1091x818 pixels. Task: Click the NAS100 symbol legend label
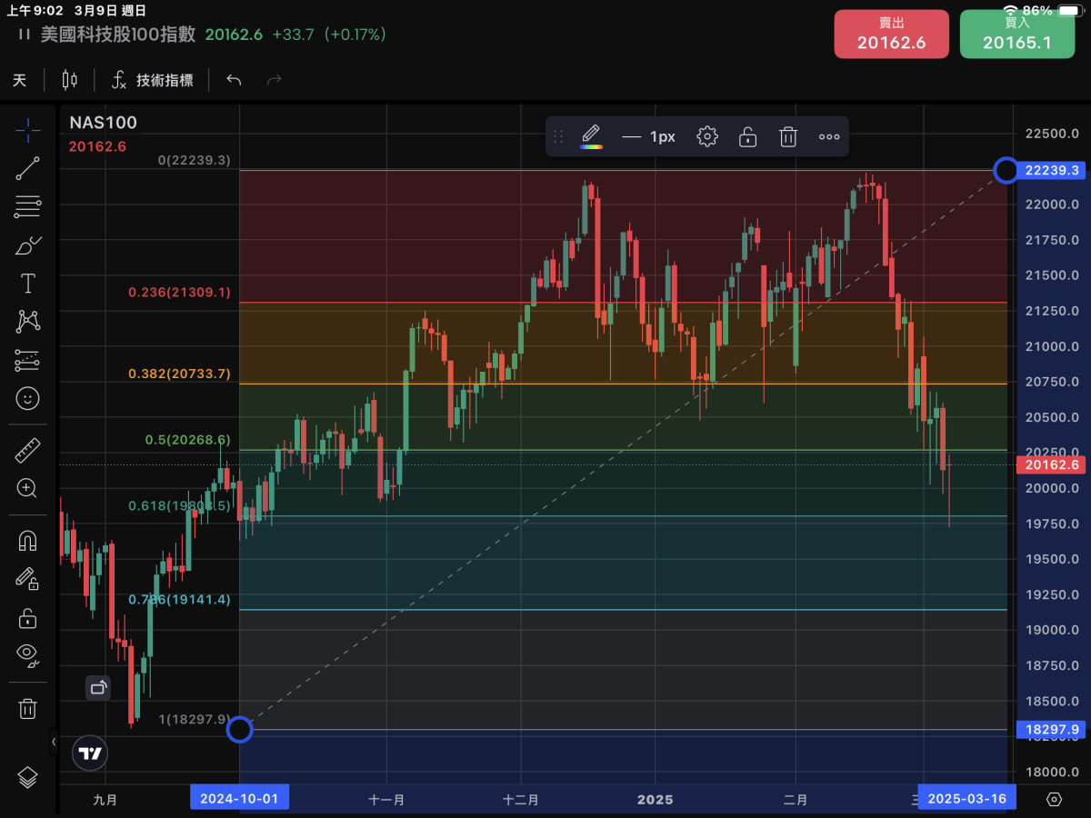click(103, 123)
